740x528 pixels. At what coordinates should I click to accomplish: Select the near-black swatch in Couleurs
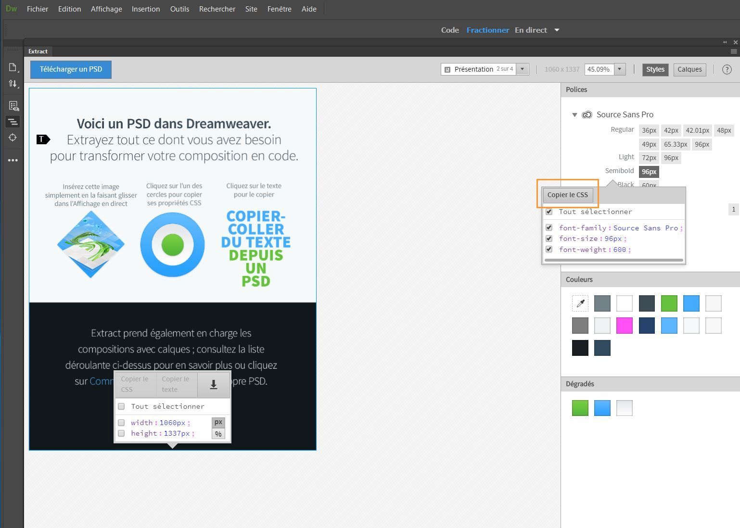pos(580,348)
